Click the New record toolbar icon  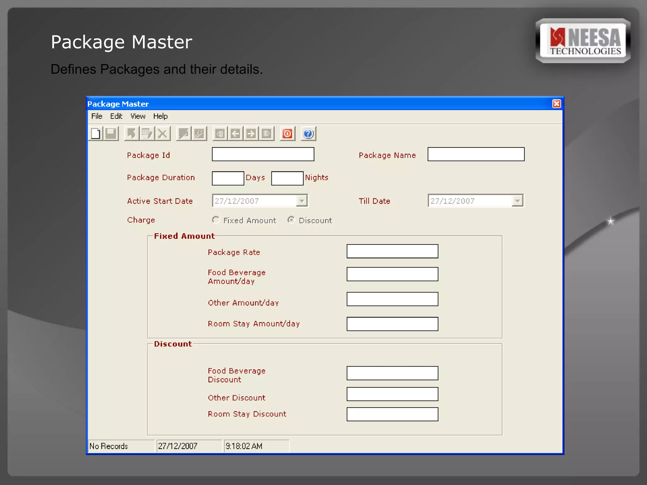pyautogui.click(x=96, y=134)
